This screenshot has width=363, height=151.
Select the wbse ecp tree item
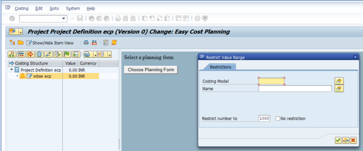coord(42,76)
